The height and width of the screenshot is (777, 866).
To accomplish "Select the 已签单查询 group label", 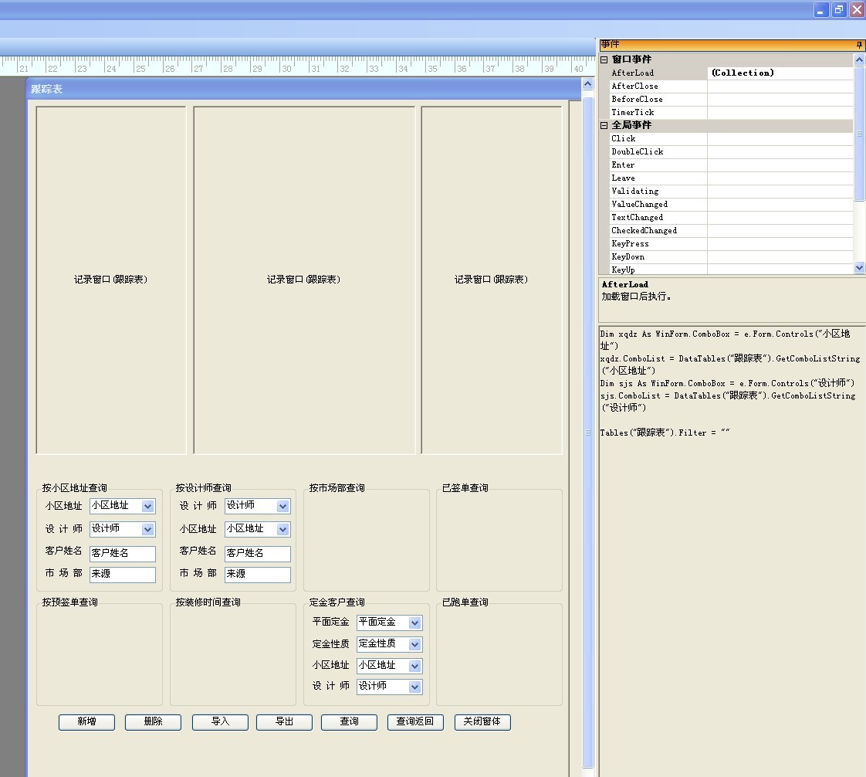I will (465, 488).
